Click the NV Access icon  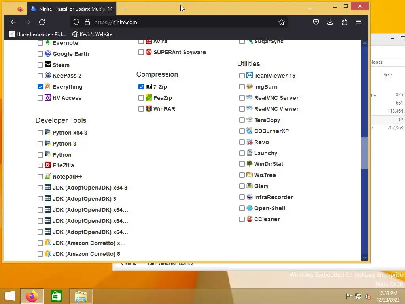point(48,97)
